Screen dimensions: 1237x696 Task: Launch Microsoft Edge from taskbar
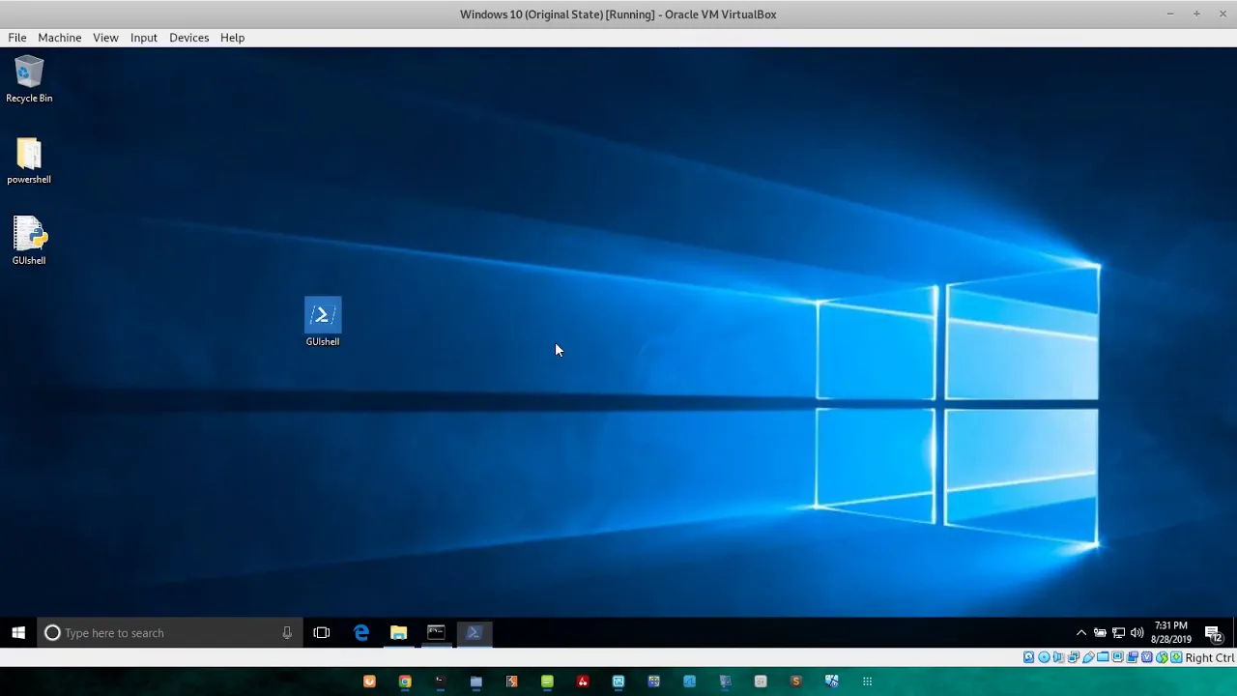(x=360, y=633)
